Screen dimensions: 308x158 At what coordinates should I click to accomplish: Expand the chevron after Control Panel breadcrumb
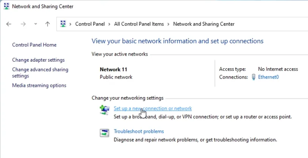coord(109,24)
